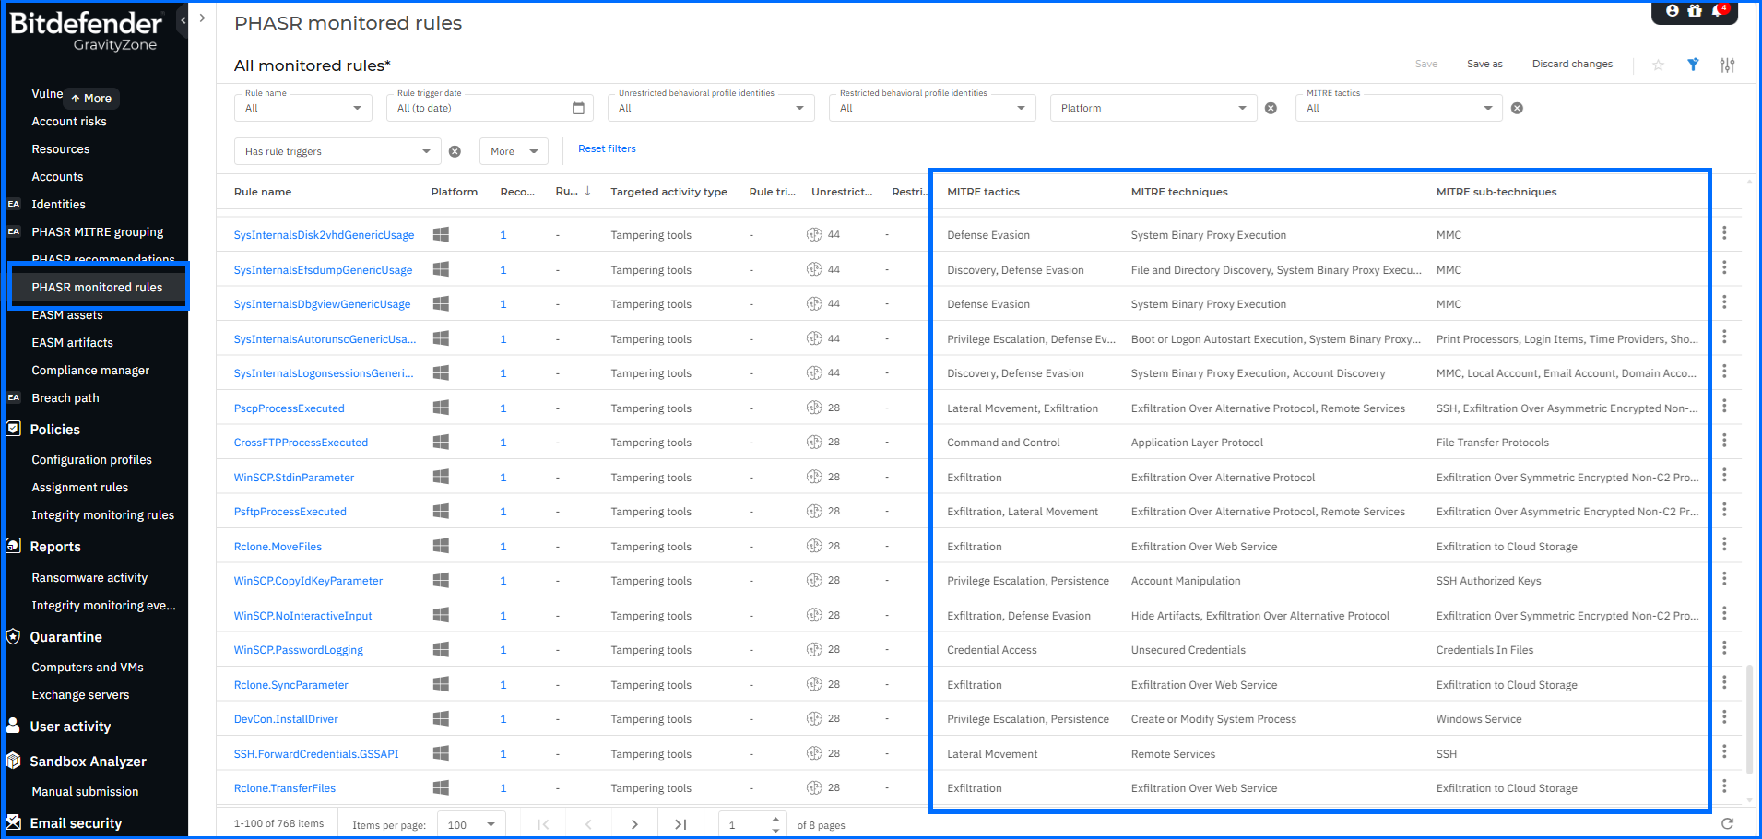Open row actions for Rclone.MoveFiles
Screen dimensions: 1762x839
pyautogui.click(x=1724, y=545)
